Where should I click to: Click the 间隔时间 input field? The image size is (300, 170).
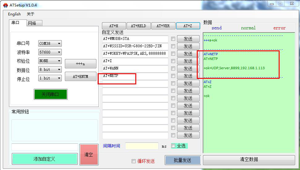(x=142, y=146)
